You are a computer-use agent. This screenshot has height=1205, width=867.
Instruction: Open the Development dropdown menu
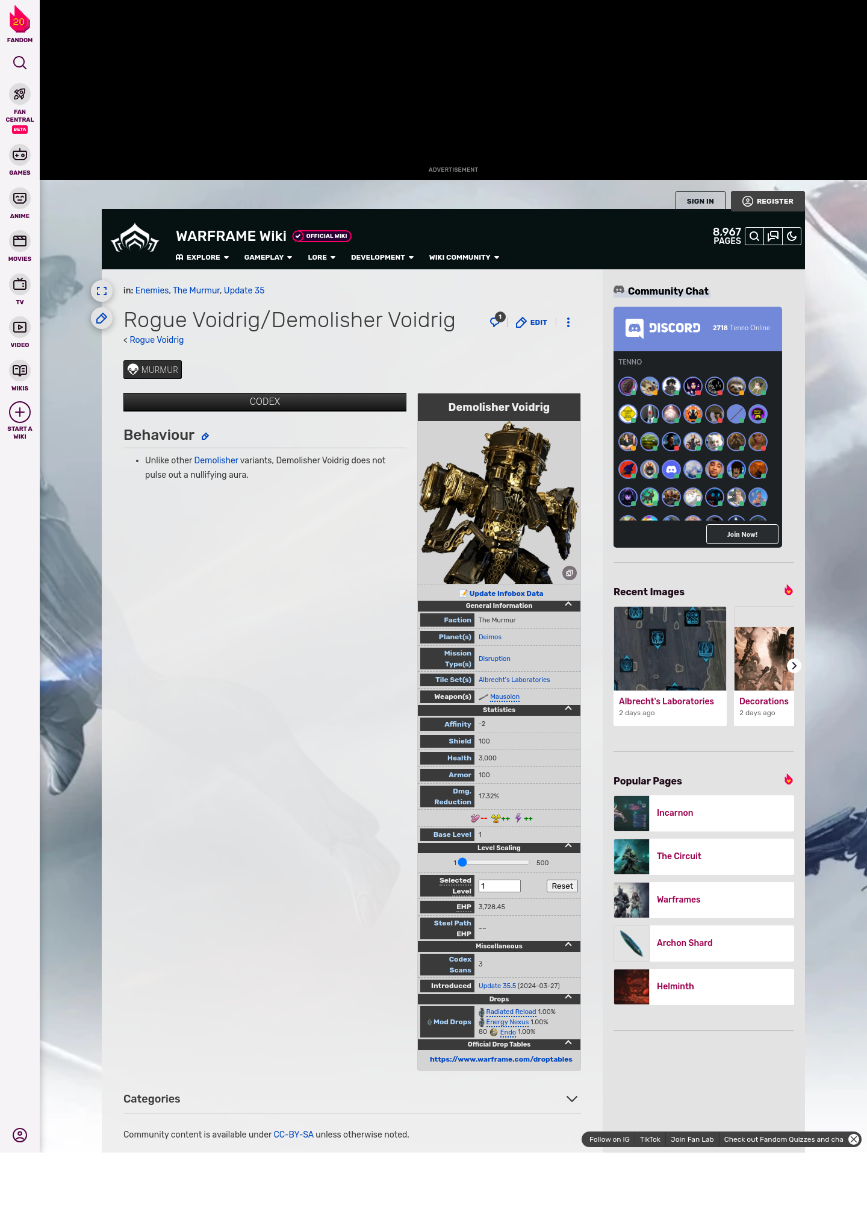(x=382, y=257)
